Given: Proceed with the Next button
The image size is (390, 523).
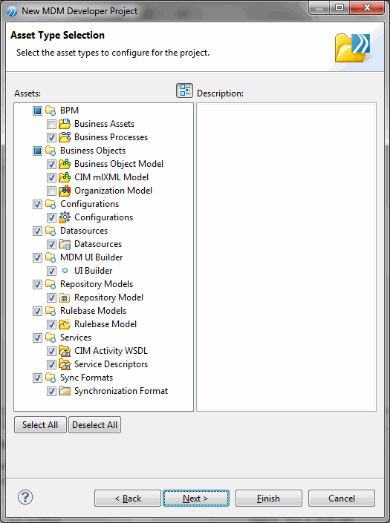Looking at the screenshot, I should (195, 499).
